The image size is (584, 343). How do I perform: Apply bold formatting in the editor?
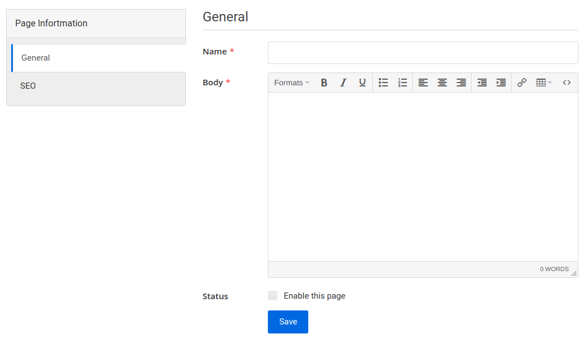[x=324, y=83]
